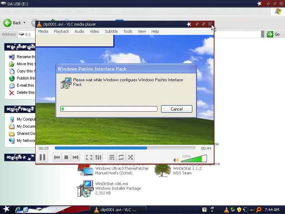Open the Tools menu in VLC
Image resolution: width=285 pixels, height=214 pixels.
(128, 31)
